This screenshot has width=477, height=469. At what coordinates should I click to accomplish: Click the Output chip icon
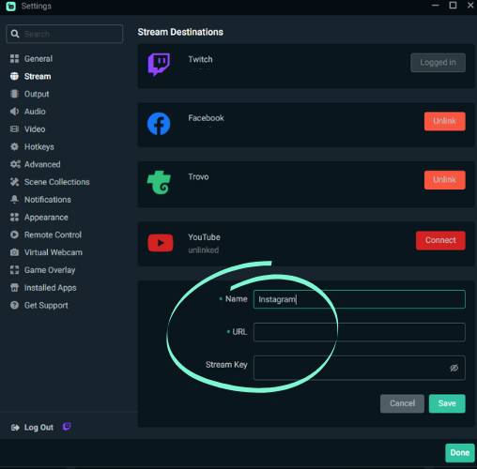click(14, 94)
